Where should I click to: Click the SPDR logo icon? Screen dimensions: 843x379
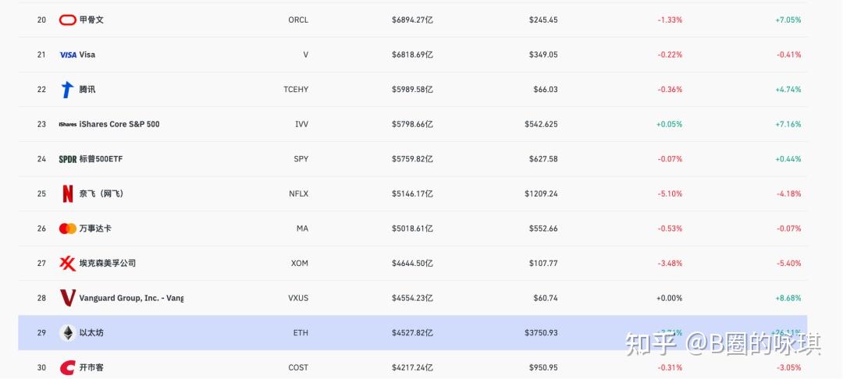pyautogui.click(x=68, y=159)
